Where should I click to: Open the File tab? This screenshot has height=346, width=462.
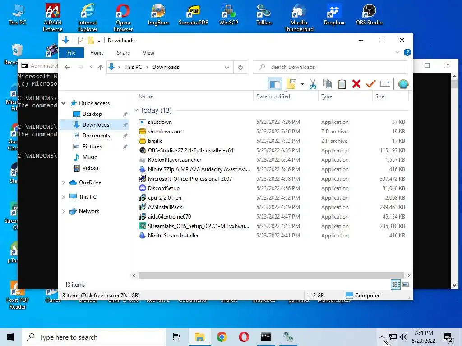(x=71, y=53)
